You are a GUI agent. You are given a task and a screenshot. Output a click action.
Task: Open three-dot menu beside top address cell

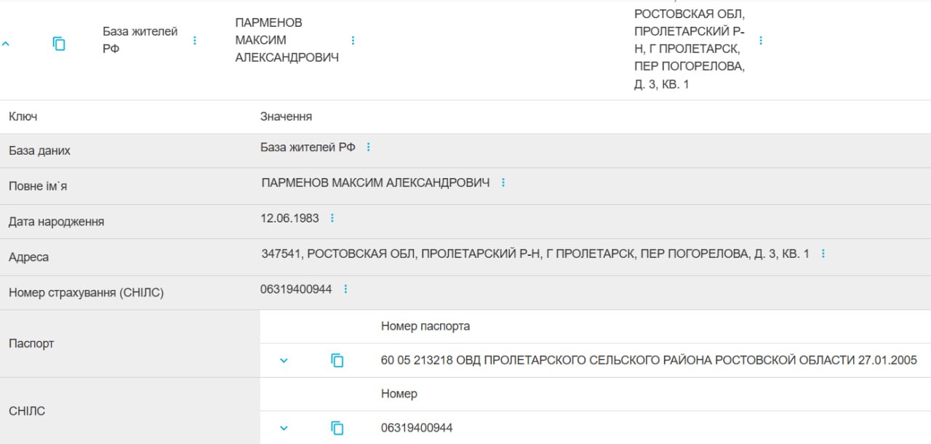(x=761, y=41)
